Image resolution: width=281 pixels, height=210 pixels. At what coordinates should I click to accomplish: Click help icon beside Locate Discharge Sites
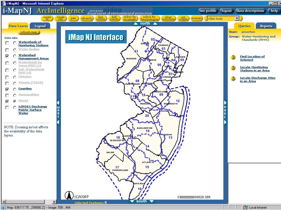[233, 78]
